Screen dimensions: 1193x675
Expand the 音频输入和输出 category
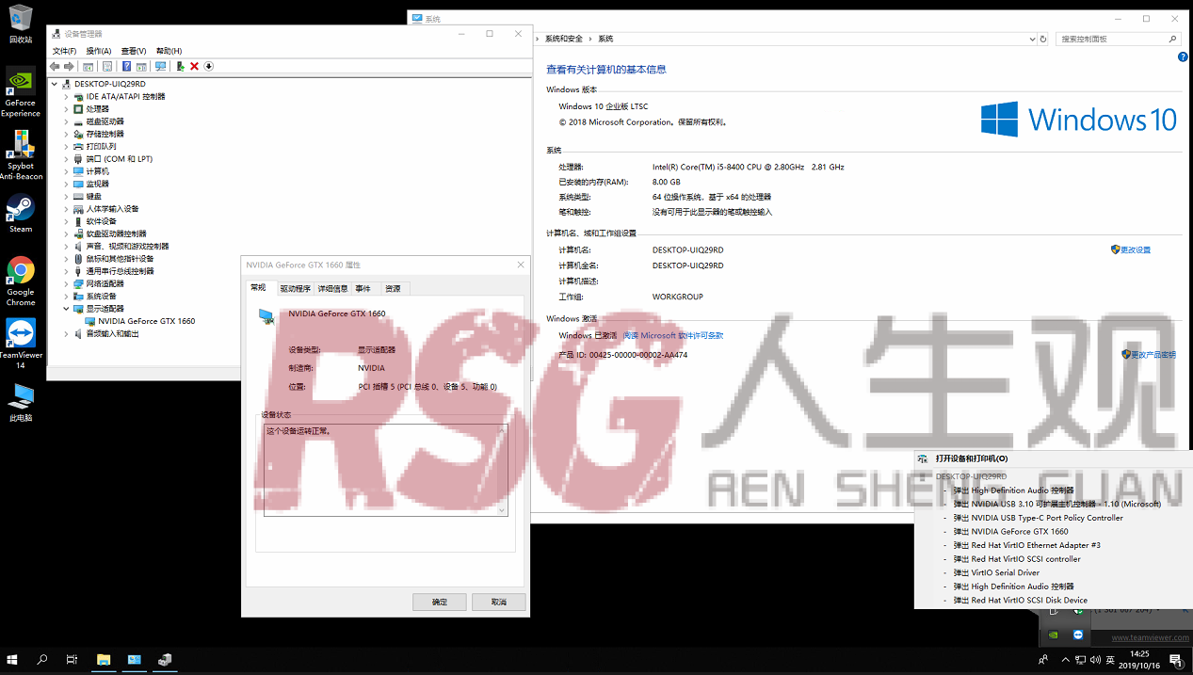click(x=66, y=333)
